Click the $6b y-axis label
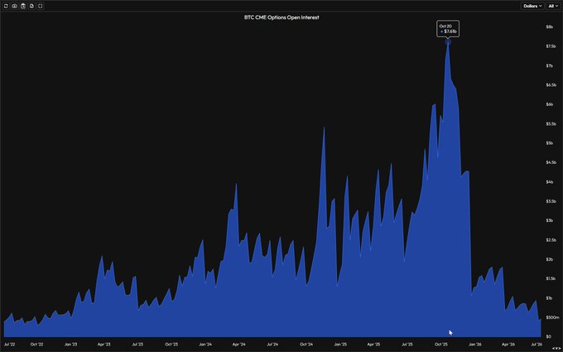The height and width of the screenshot is (352, 563). tap(551, 104)
